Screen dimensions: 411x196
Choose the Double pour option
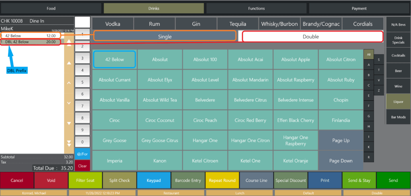[311, 36]
